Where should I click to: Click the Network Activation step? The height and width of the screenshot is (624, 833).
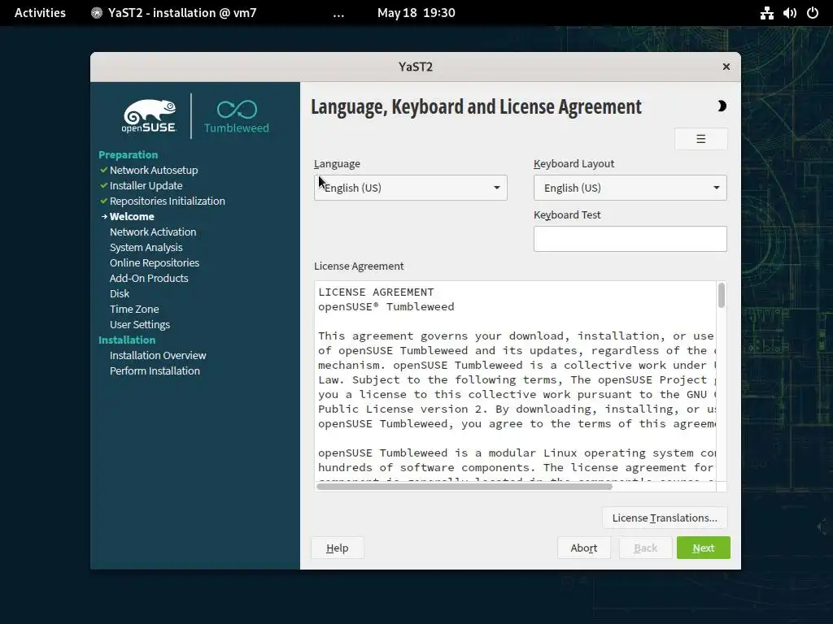coord(153,232)
